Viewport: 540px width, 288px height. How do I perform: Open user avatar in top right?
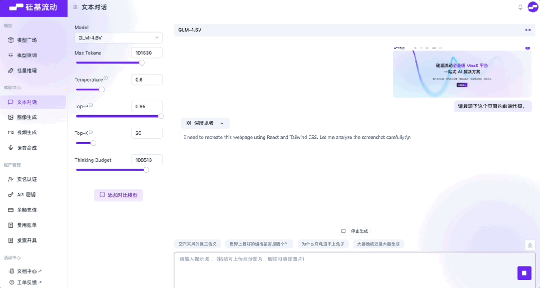point(533,7)
